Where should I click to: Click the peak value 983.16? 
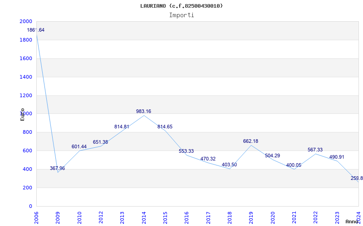point(143,111)
